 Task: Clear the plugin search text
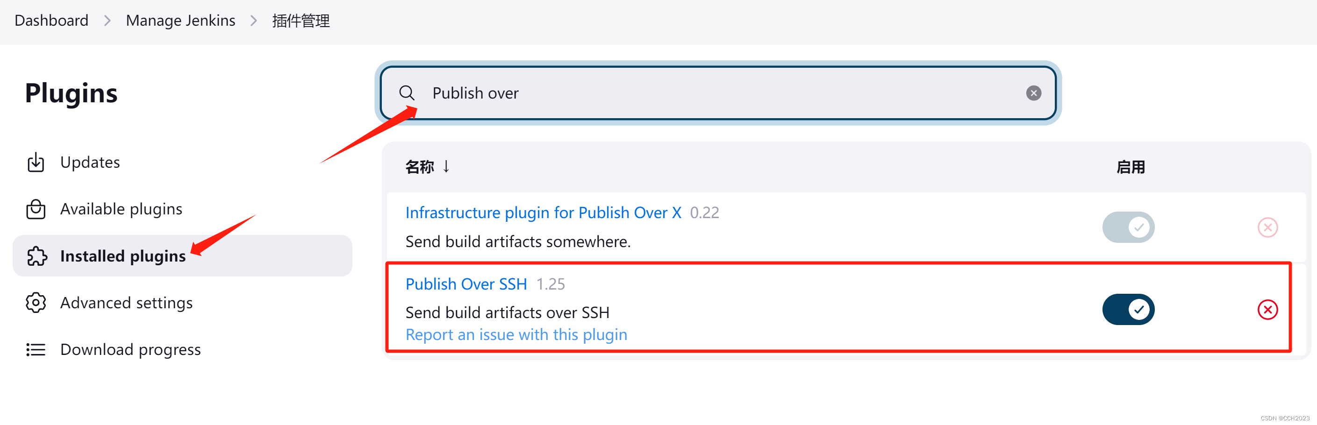pos(1033,93)
